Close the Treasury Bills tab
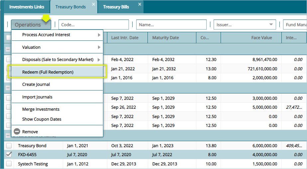 140,4
